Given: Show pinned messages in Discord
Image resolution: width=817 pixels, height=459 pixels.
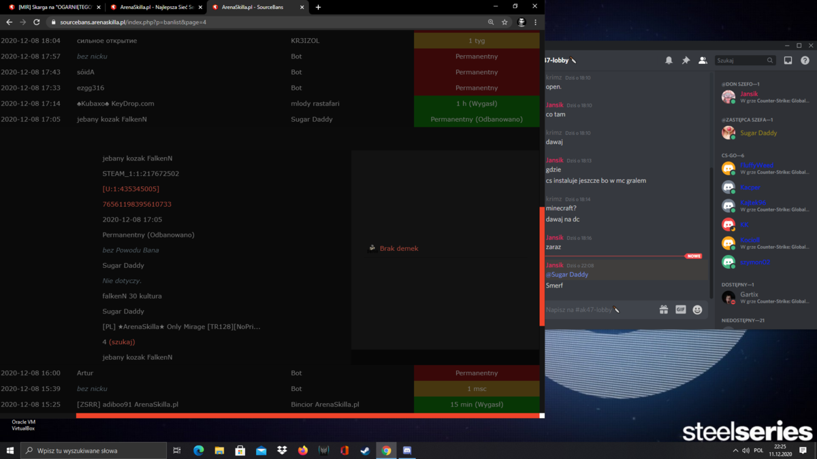Looking at the screenshot, I should (686, 61).
